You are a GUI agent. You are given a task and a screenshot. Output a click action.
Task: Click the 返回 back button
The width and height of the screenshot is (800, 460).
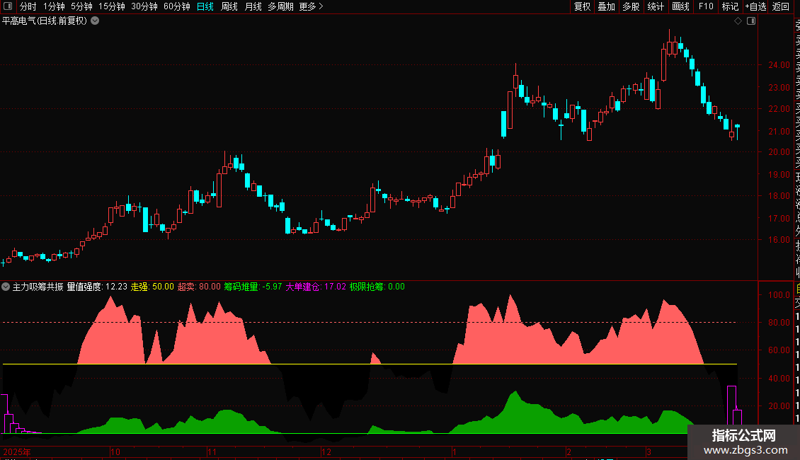point(781,6)
